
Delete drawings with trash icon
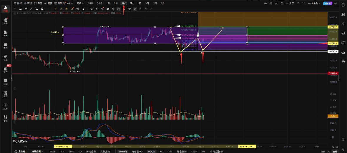coord(140,9)
